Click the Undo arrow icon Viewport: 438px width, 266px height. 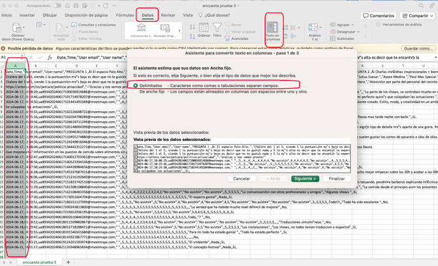point(93,6)
